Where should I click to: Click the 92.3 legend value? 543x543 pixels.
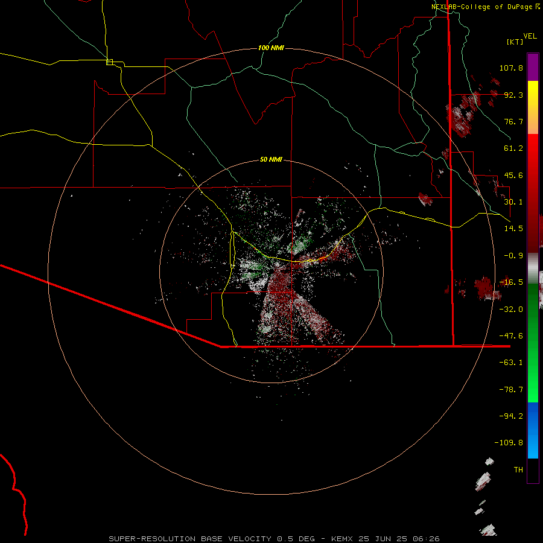513,95
